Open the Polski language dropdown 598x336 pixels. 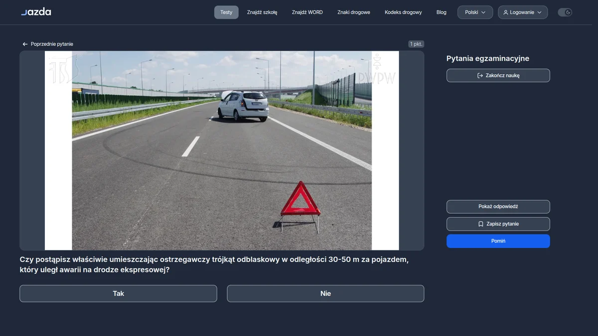point(475,12)
